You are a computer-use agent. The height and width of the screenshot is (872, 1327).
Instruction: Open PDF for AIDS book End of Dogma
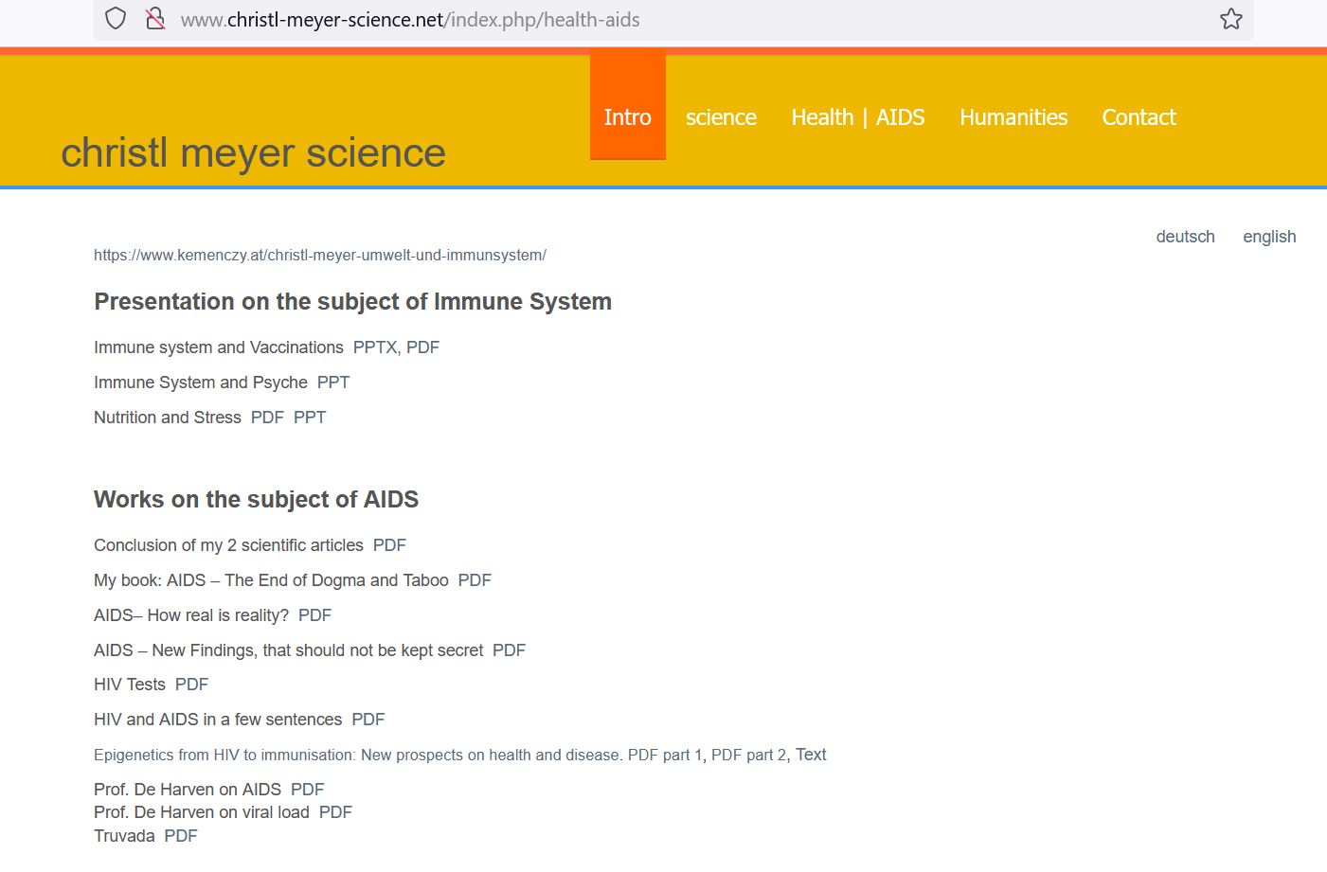[475, 580]
